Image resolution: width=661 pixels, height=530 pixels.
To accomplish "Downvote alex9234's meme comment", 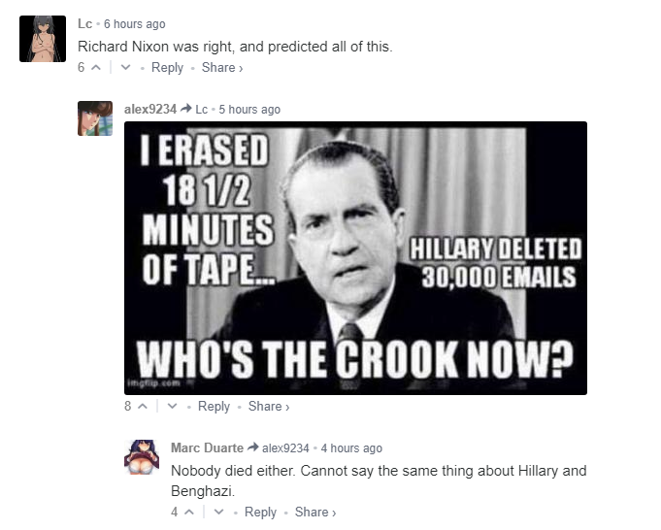I will click(x=172, y=407).
